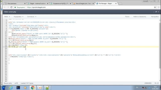Screen dimensions: 161x90
Task: Open the Windows Start button
Action: [x=4, y=88]
